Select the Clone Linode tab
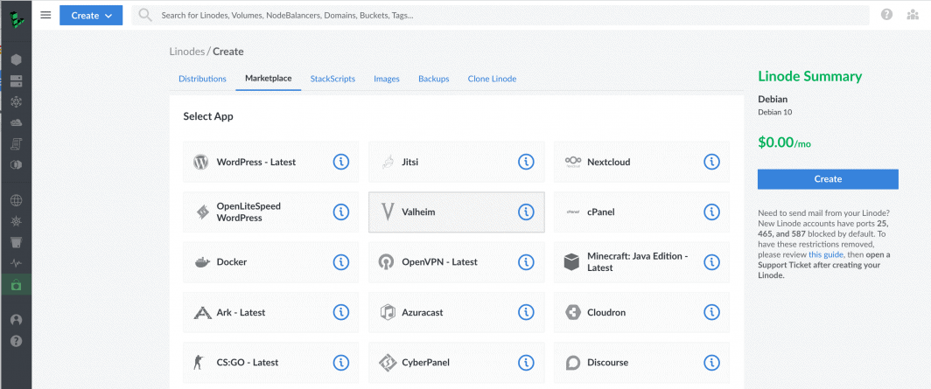This screenshot has height=389, width=931. pos(492,79)
